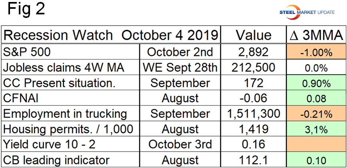This screenshot has width=347, height=168.
Task: Click the Value column header
Action: [x=253, y=36]
